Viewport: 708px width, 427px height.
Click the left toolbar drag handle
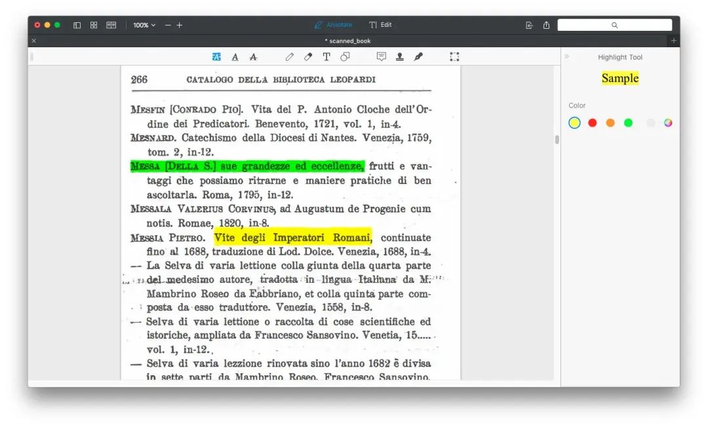click(x=31, y=57)
